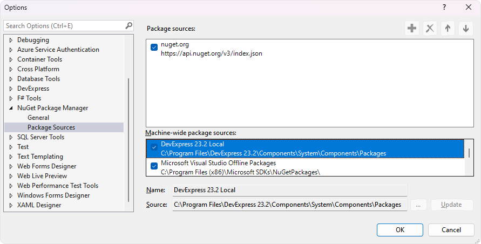481x244 pixels.
Task: Select the Azure Service Authentication label
Action: click(58, 50)
